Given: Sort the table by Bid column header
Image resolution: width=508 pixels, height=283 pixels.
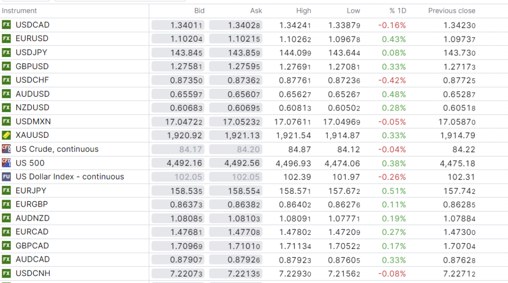Looking at the screenshot, I should [199, 10].
